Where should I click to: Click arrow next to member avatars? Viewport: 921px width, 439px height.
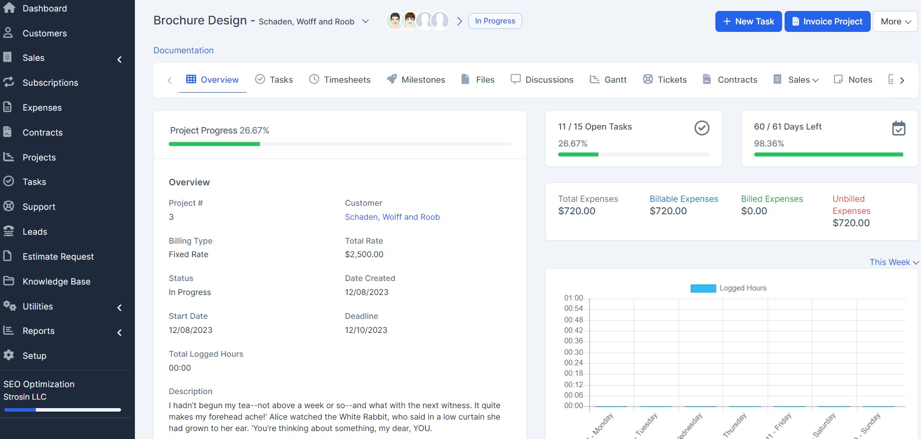460,21
